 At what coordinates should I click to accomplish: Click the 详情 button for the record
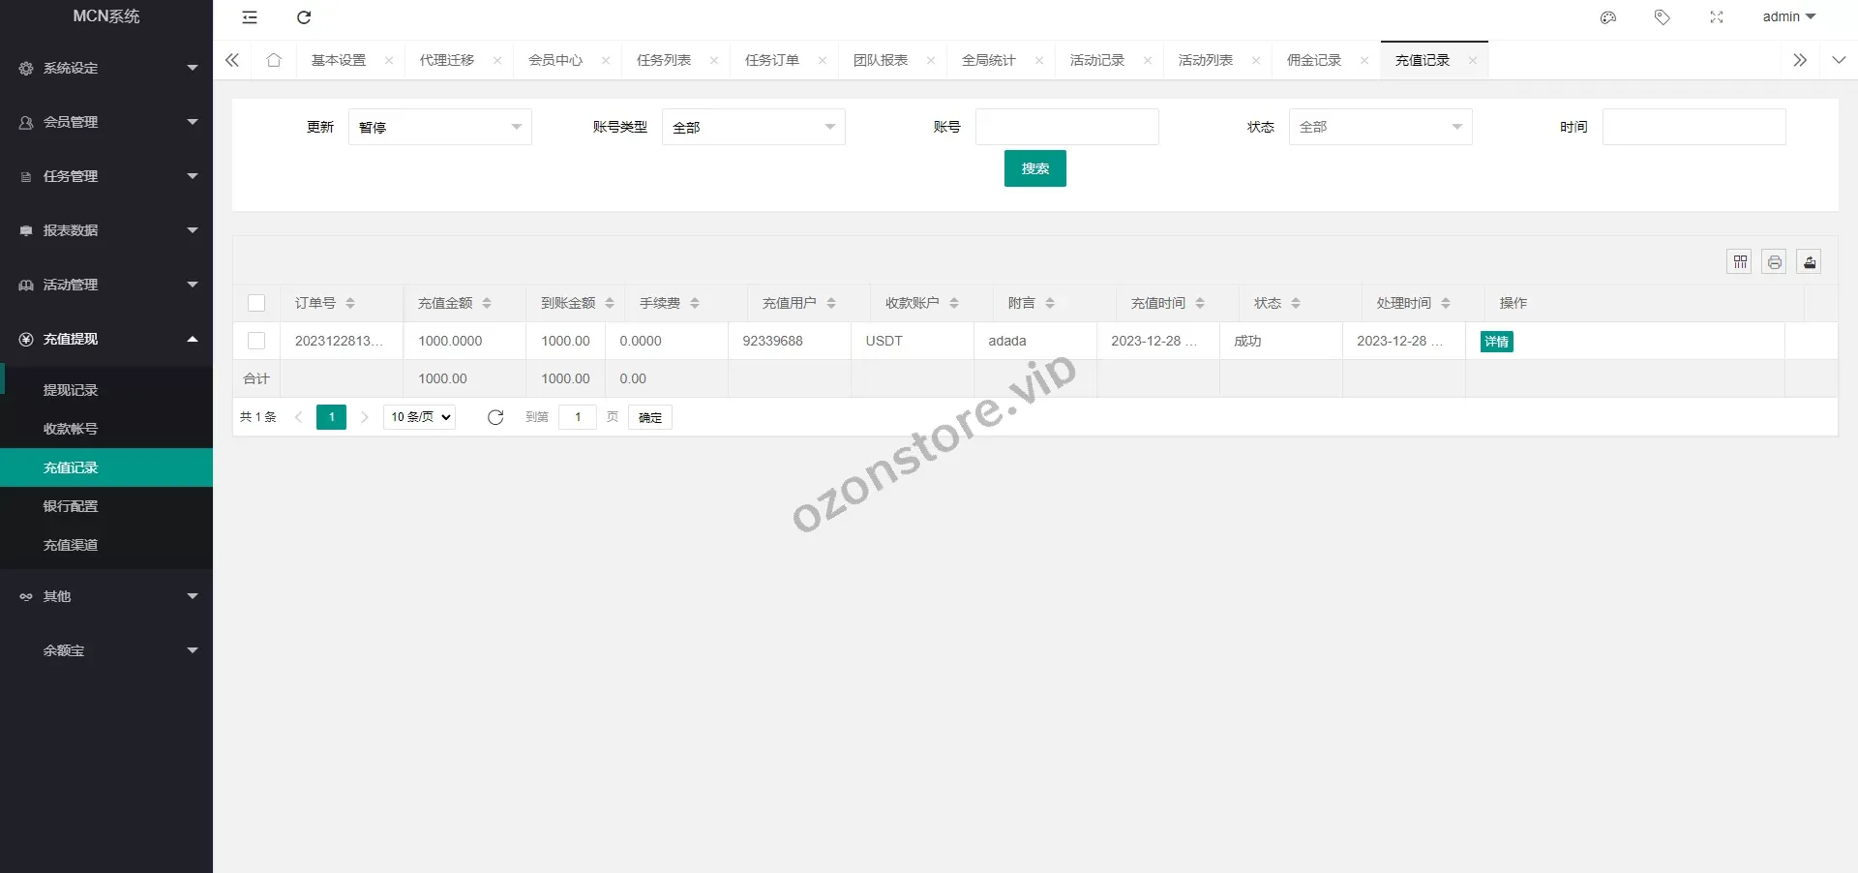click(x=1496, y=342)
